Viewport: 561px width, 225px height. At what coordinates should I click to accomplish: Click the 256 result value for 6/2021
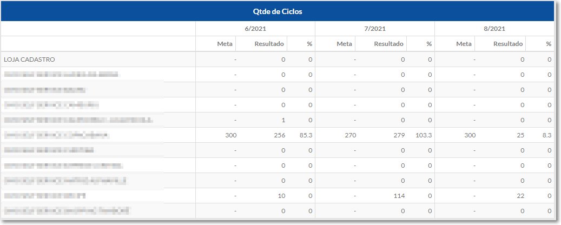[280, 135]
